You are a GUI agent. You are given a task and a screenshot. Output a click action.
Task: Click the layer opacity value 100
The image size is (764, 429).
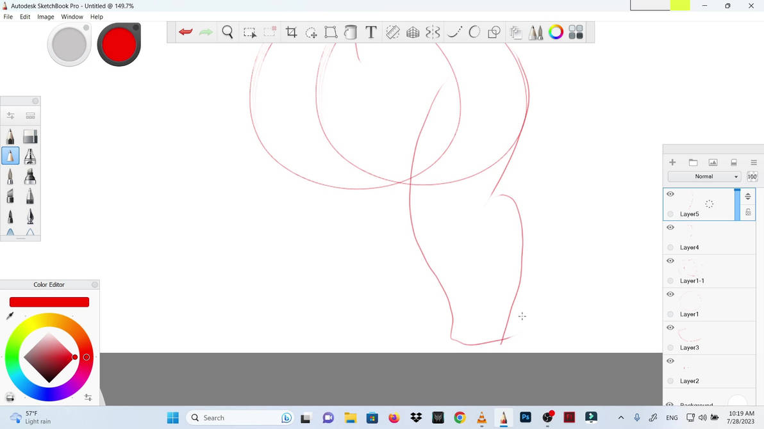(x=752, y=176)
